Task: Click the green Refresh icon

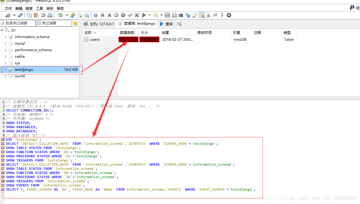Action: point(60,15)
